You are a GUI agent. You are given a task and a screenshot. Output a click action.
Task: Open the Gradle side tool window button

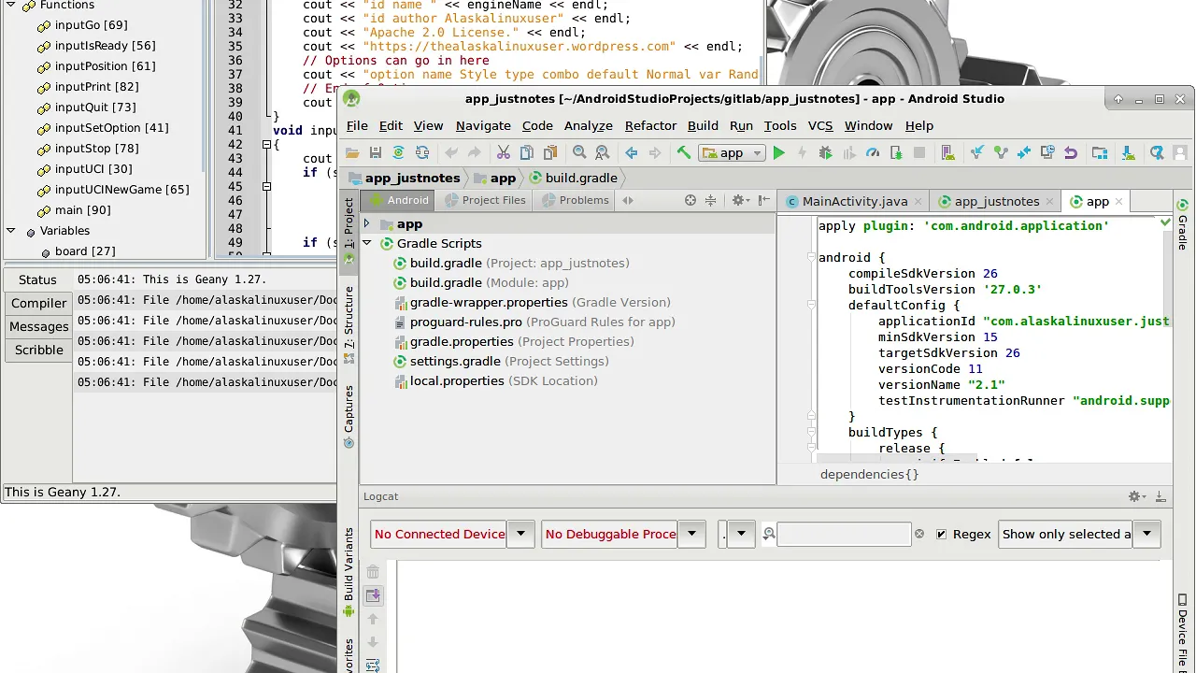click(1183, 226)
